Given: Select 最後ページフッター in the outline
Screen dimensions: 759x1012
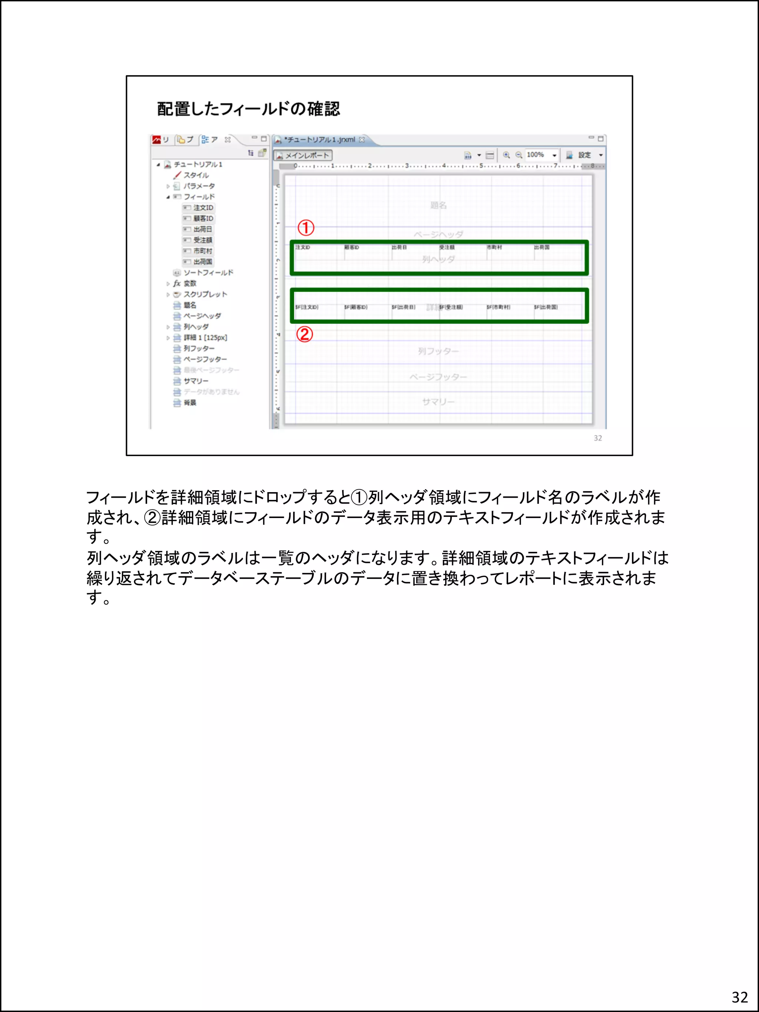Looking at the screenshot, I should (x=211, y=370).
